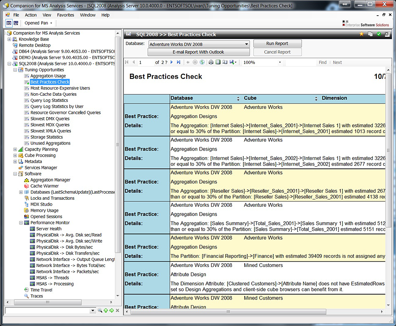Select Unused Aggregations report in tree
396x326 pixels.
(x=50, y=143)
